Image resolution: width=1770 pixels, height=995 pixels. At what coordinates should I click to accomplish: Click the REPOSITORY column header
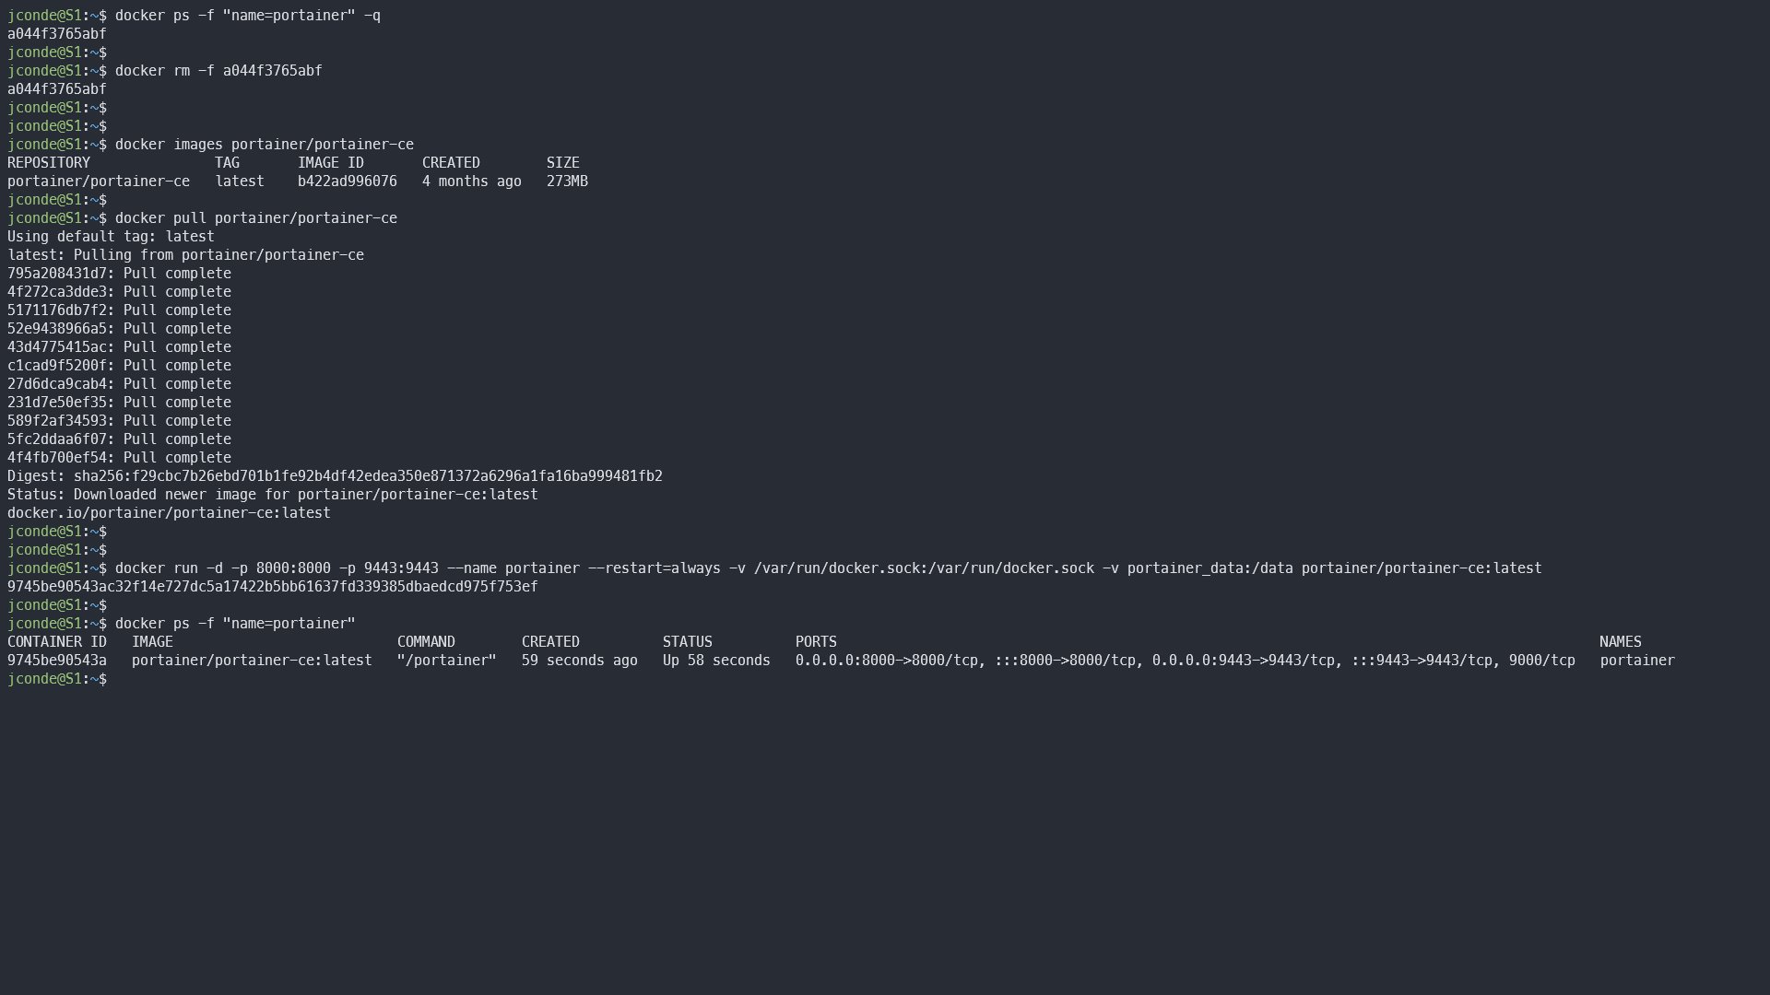tap(49, 163)
